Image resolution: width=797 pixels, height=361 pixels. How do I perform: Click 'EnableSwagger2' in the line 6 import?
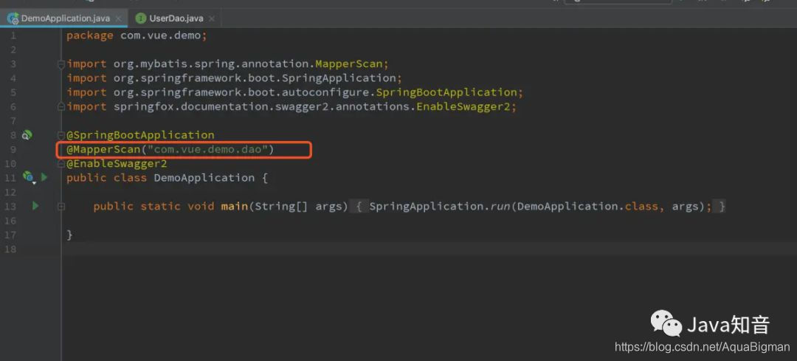tap(463, 107)
